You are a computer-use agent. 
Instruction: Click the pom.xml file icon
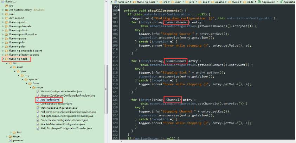(11, 140)
